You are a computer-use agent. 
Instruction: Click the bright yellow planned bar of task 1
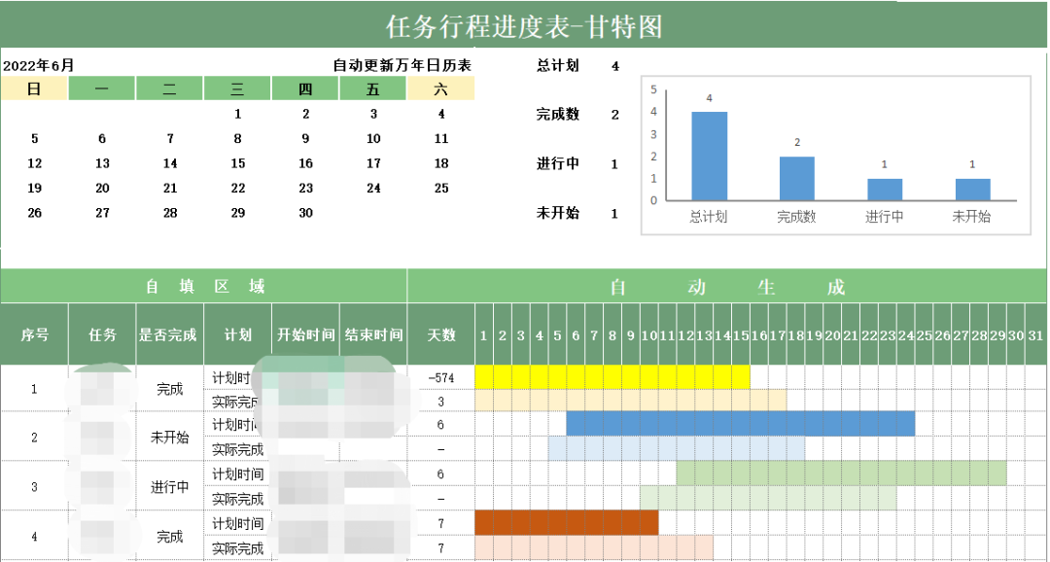point(612,377)
